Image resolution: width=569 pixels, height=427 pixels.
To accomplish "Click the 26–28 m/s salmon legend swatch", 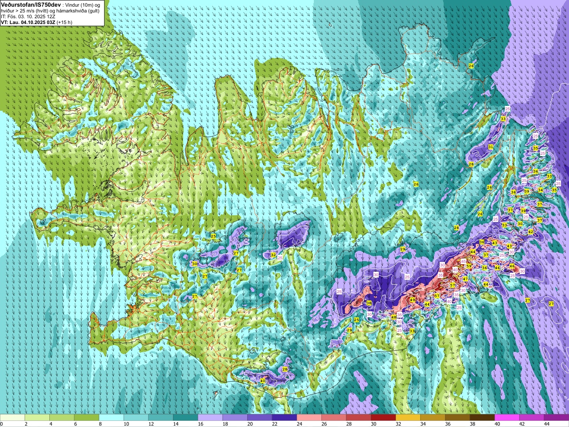I will [333, 418].
